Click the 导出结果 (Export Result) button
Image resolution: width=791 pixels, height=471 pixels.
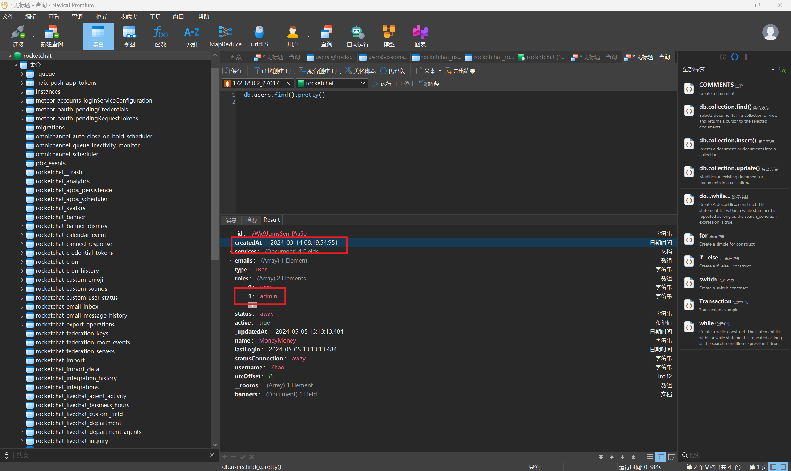(x=460, y=71)
